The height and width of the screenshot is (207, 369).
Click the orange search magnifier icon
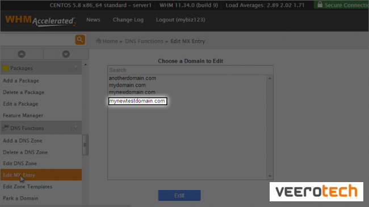(x=80, y=40)
